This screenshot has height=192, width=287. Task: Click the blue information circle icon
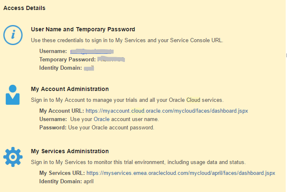click(x=13, y=35)
